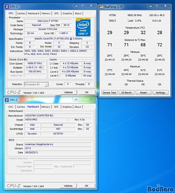Click RealTemp Load value 0.8%

[x=138, y=21]
